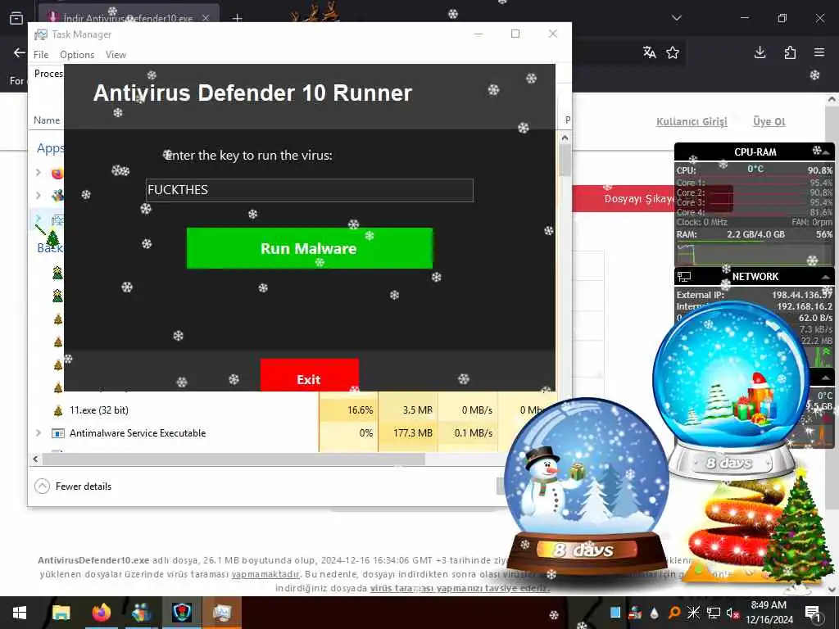Click the Task Manager vertical scrollbar up arrow

[565, 138]
